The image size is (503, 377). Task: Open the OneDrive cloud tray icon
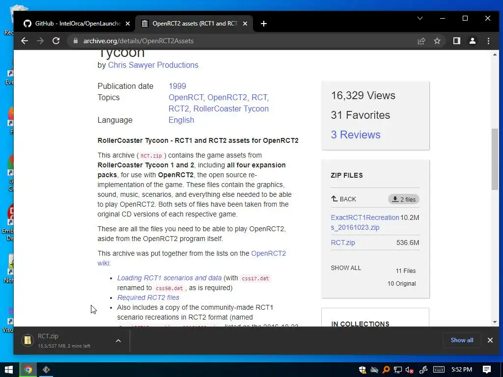pyautogui.click(x=374, y=370)
